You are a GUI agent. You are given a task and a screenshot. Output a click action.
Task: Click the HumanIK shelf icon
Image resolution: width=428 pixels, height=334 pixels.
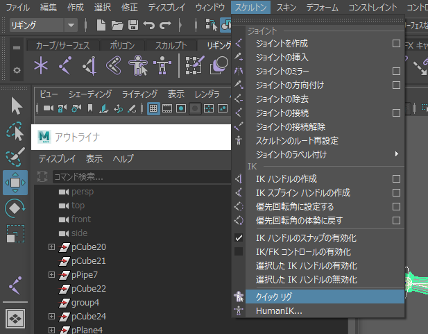pyautogui.click(x=162, y=65)
